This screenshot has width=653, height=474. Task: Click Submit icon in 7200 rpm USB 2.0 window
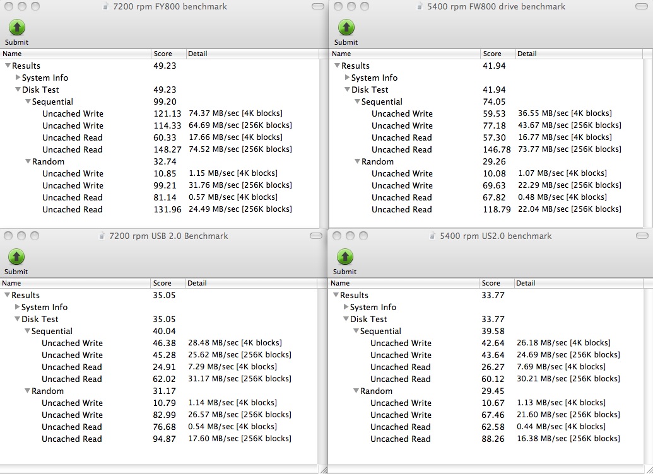point(16,257)
